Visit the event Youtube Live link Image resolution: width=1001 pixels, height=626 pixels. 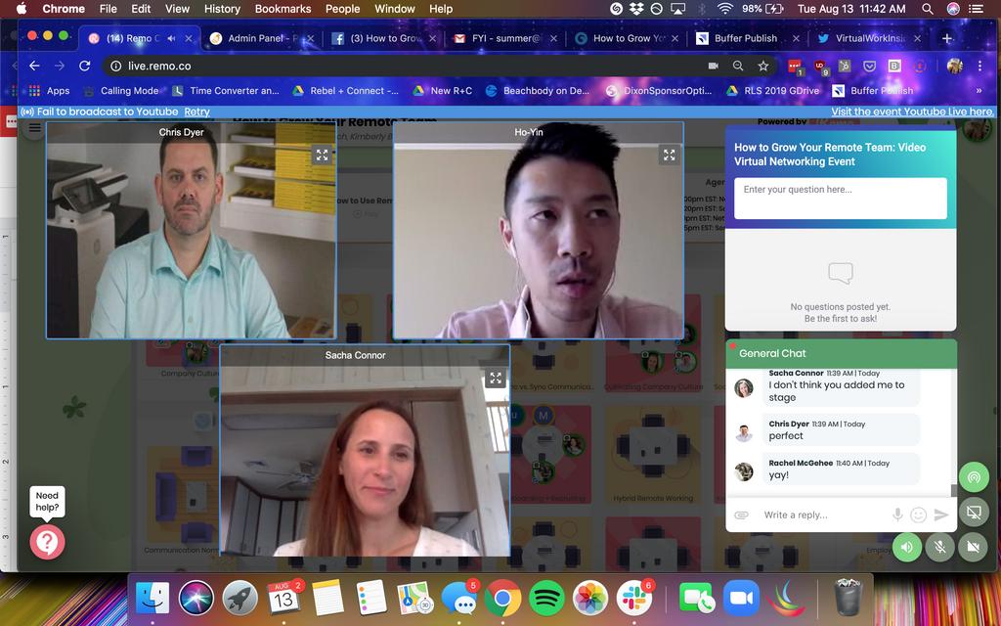coord(912,112)
